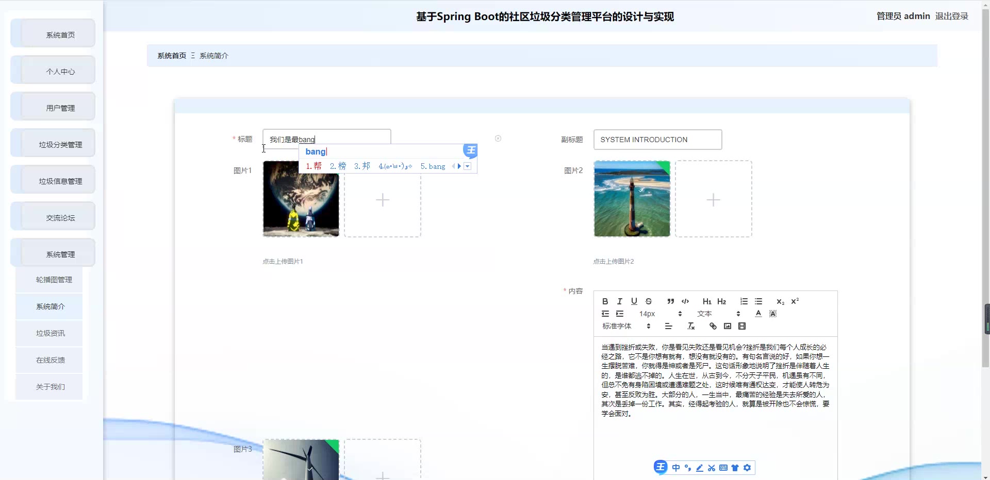Open the text alignment option
The image size is (990, 480).
(668, 326)
